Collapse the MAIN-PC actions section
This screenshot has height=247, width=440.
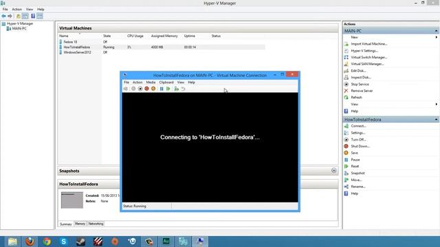[436, 31]
